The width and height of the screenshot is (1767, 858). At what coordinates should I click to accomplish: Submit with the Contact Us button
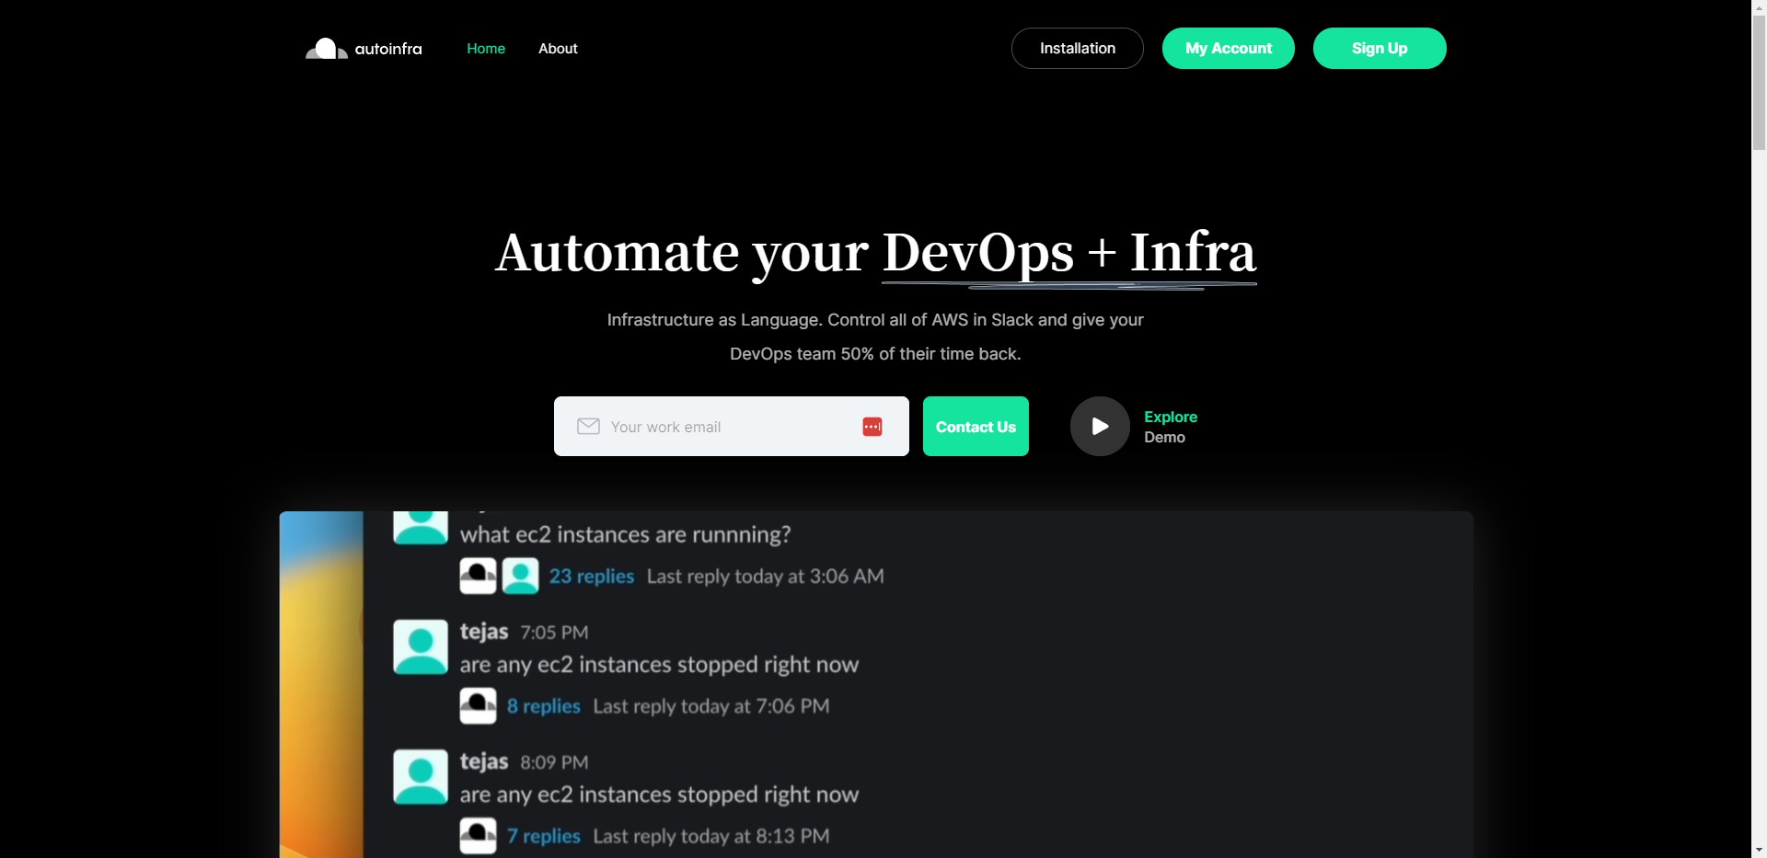[x=976, y=427]
